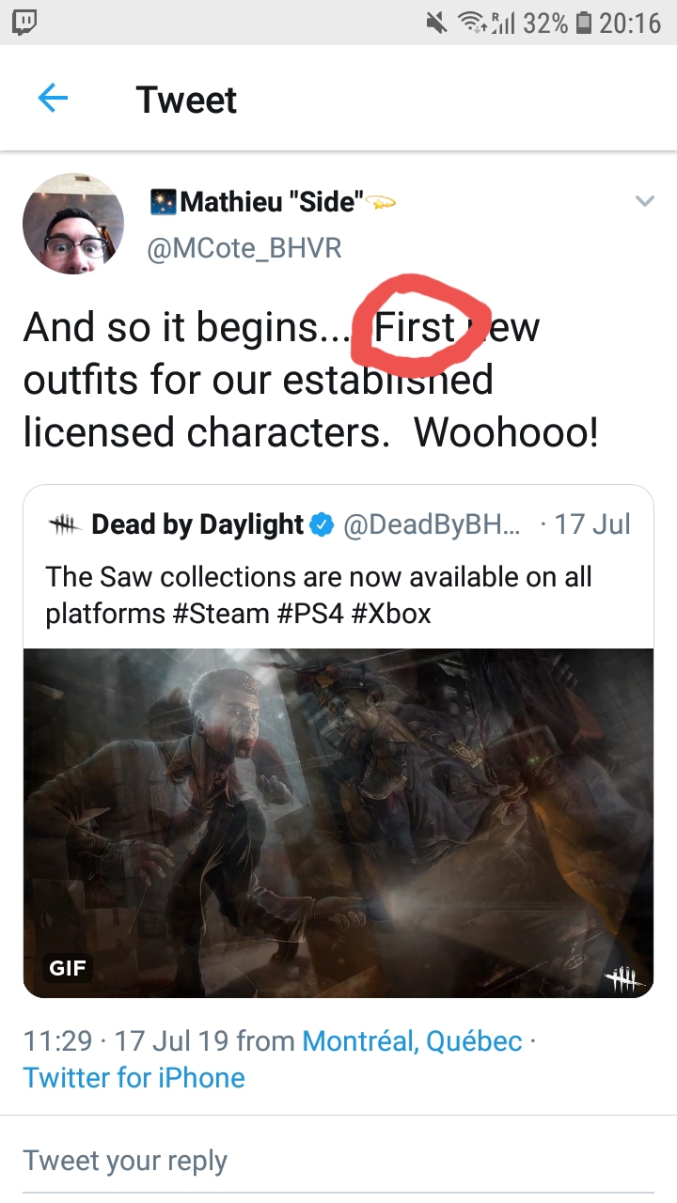Open the Montréal, Québec location link
The image size is (677, 1203).
point(412,1041)
